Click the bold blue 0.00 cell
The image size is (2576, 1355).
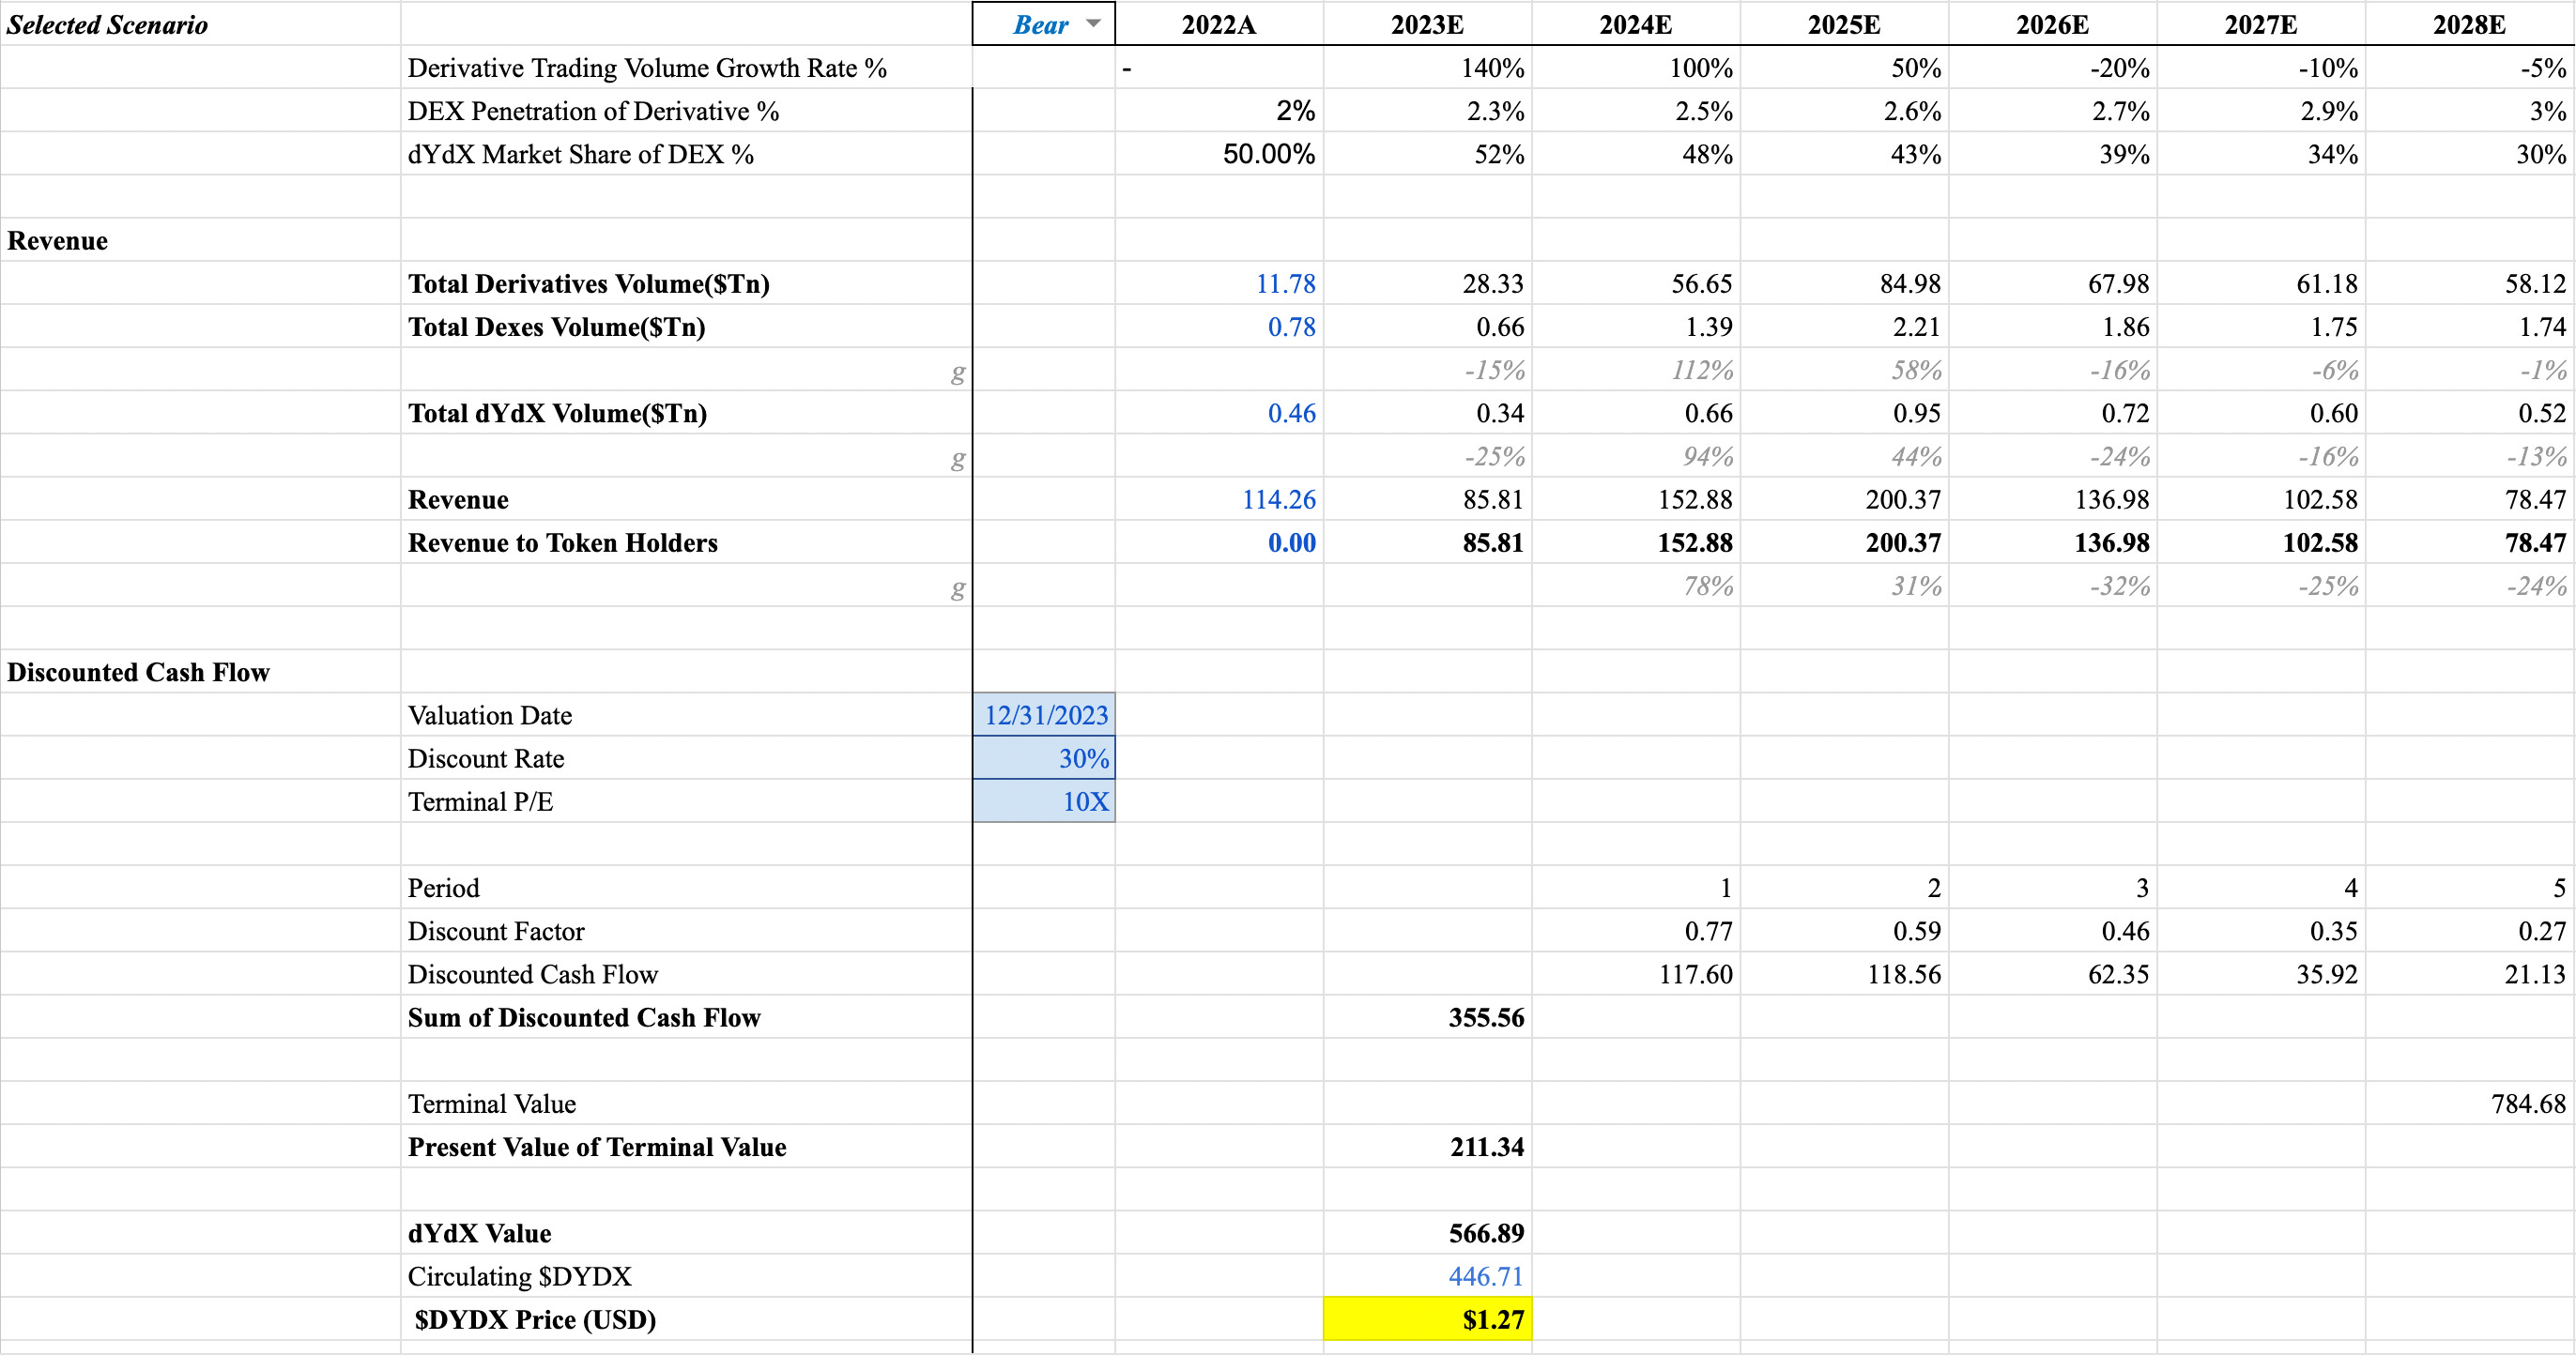(x=1218, y=542)
